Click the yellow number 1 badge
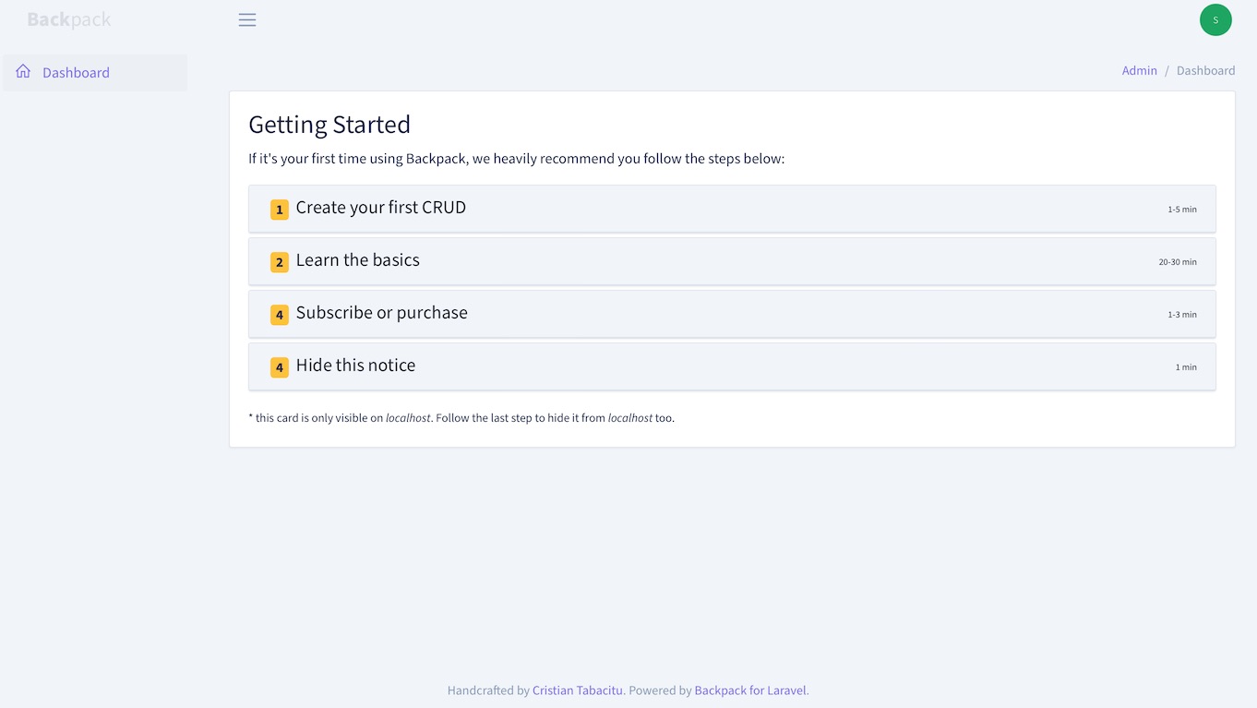 click(280, 210)
